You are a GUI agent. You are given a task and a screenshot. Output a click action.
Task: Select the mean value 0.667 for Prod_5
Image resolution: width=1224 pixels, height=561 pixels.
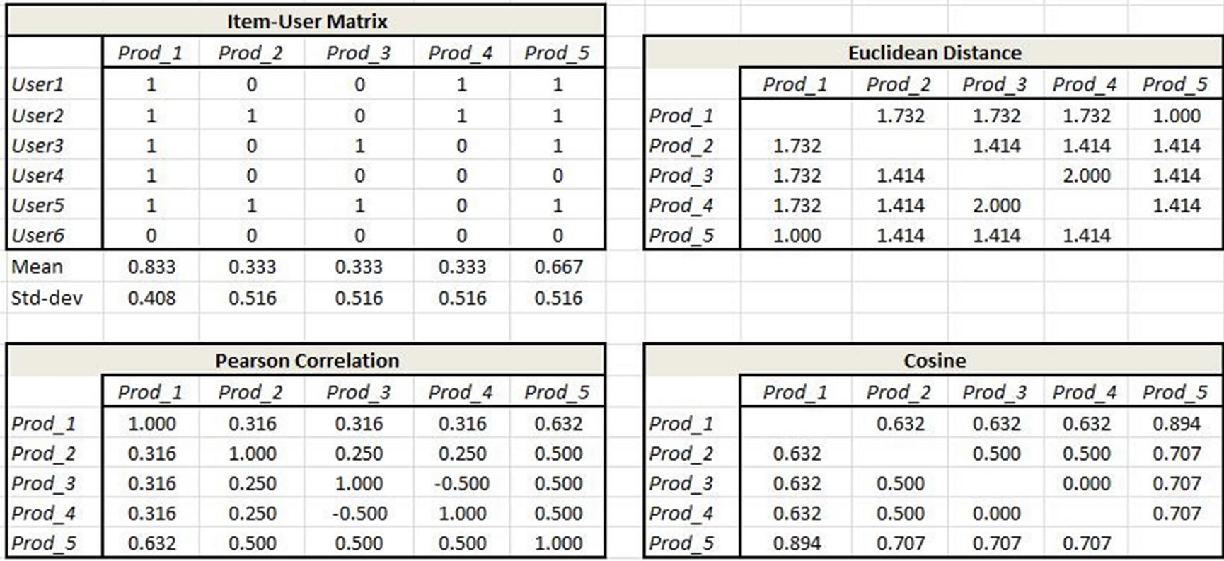(x=558, y=267)
